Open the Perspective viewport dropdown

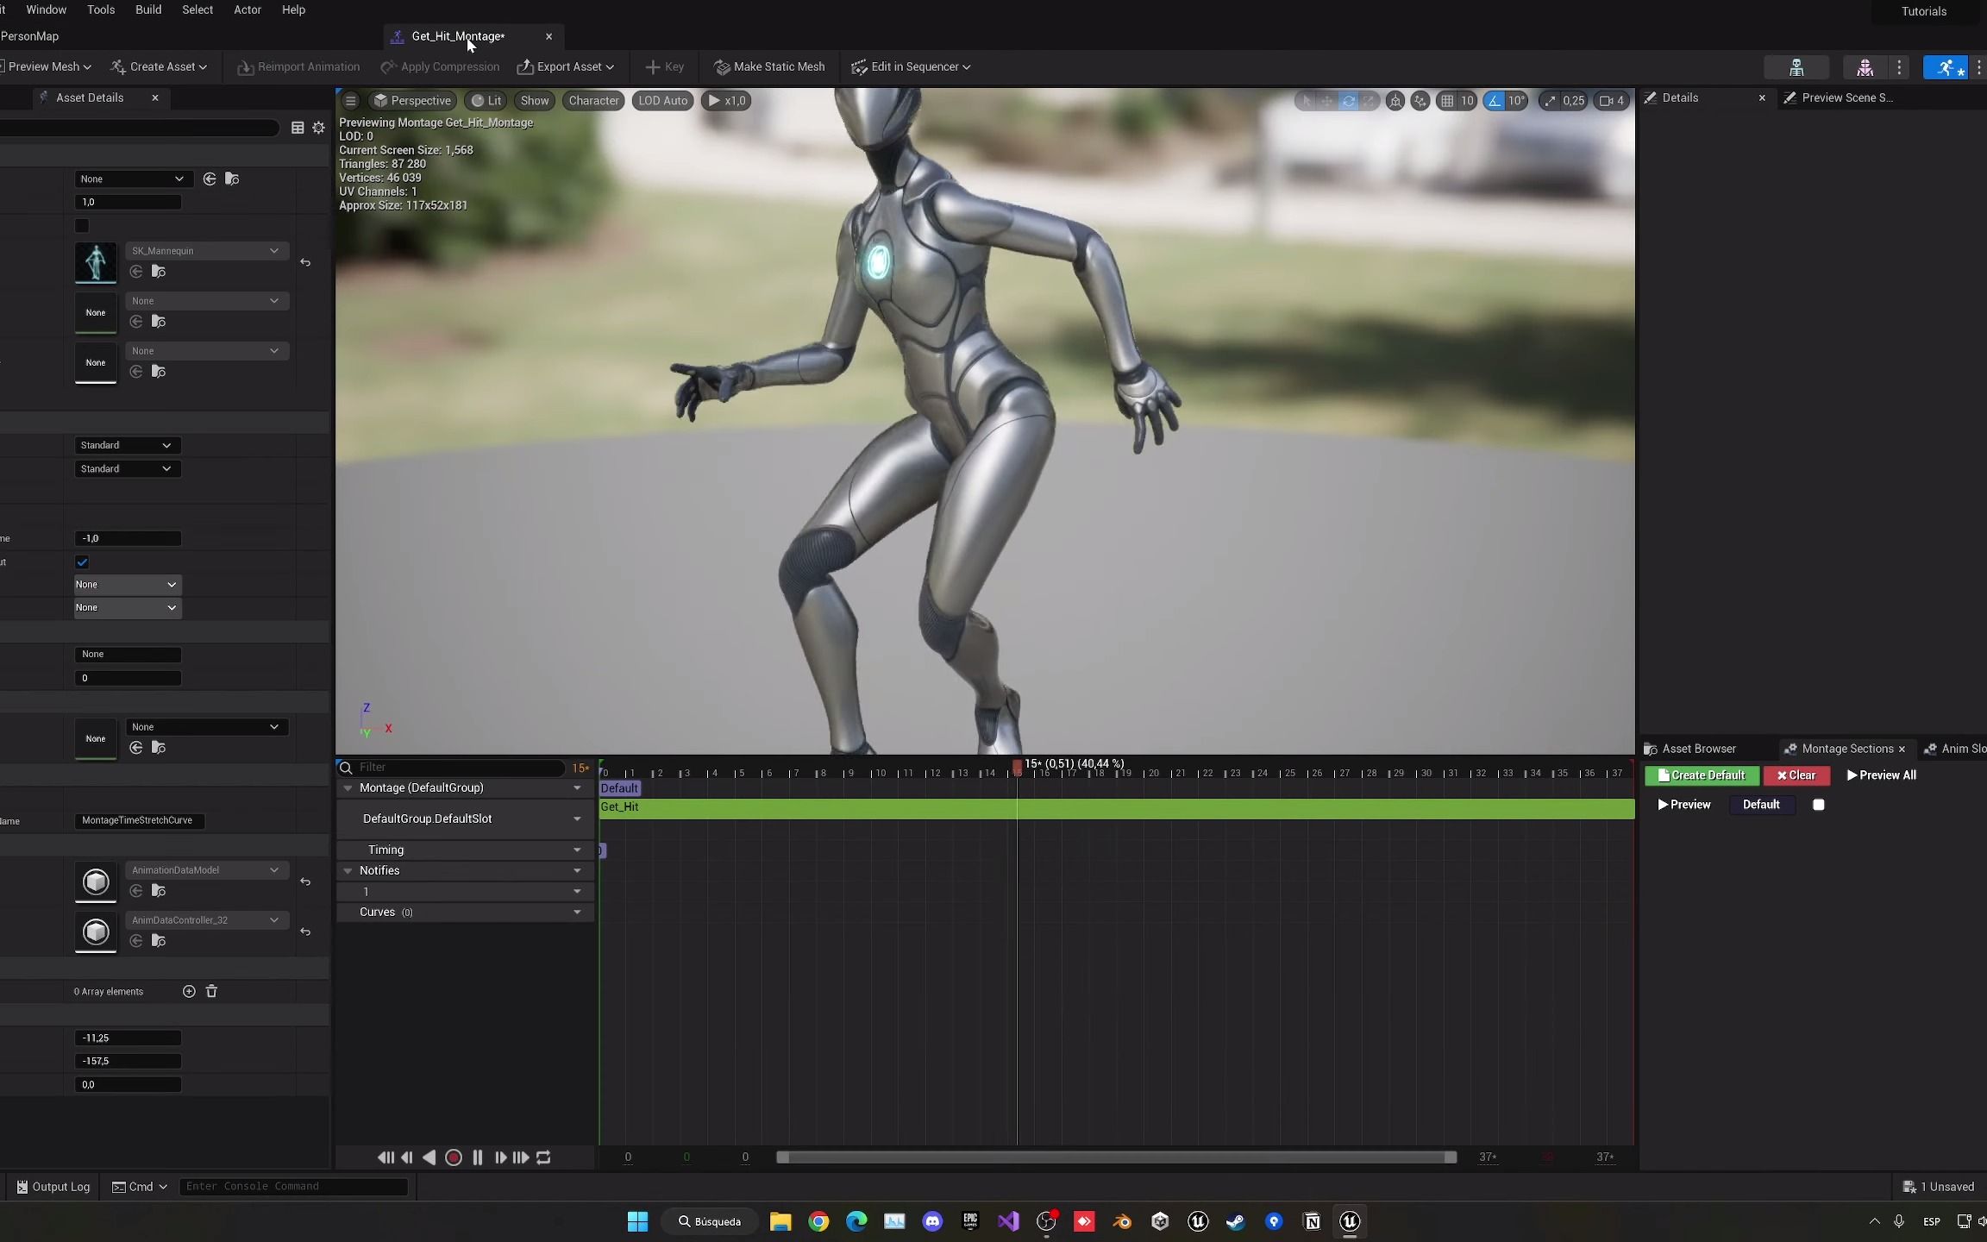pyautogui.click(x=413, y=100)
